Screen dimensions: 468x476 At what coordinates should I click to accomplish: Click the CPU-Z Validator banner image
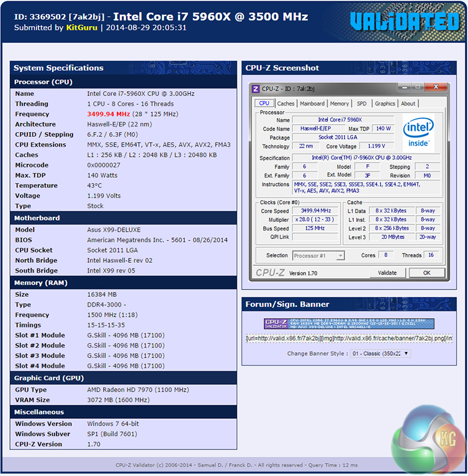click(x=349, y=324)
